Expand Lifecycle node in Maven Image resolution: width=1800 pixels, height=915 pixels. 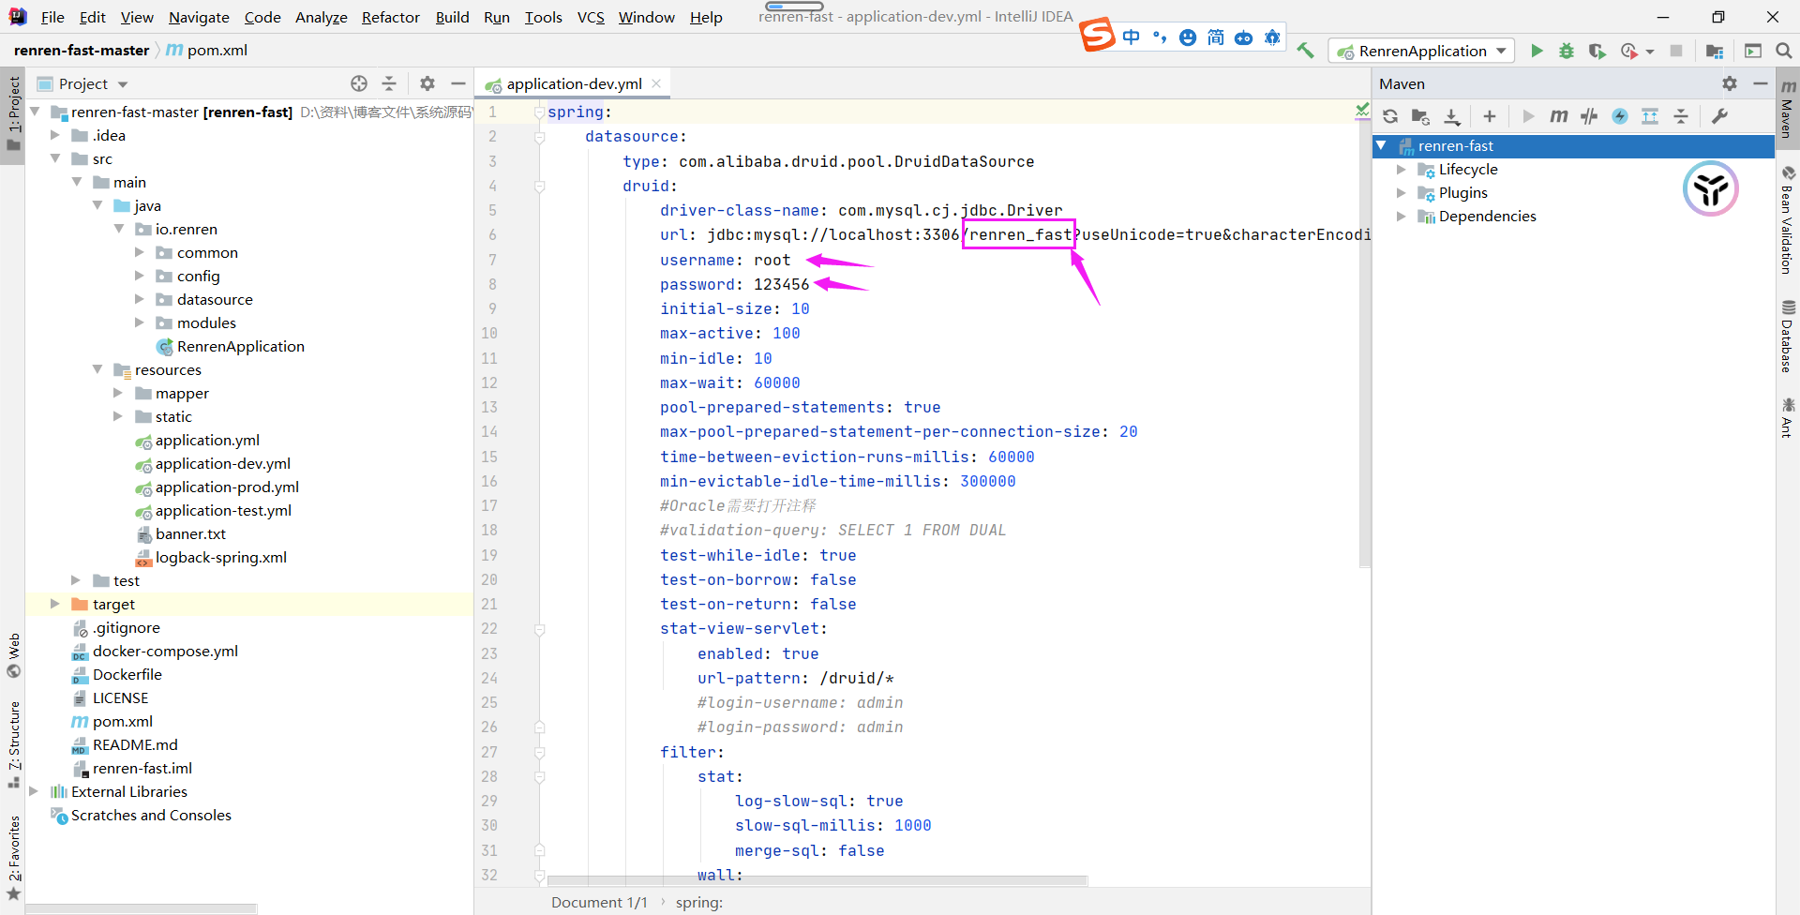1401,170
